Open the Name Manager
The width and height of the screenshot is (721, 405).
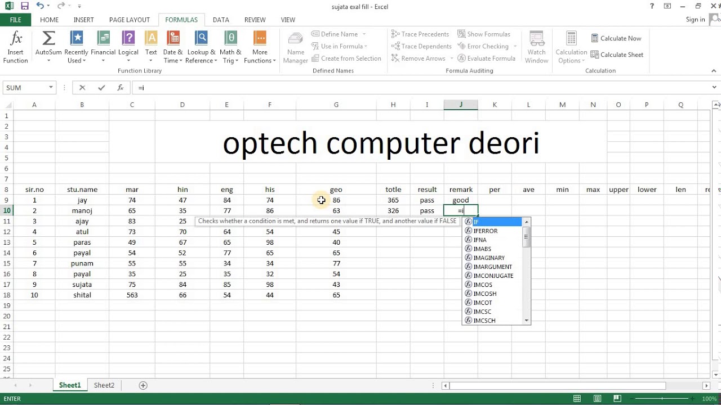295,48
